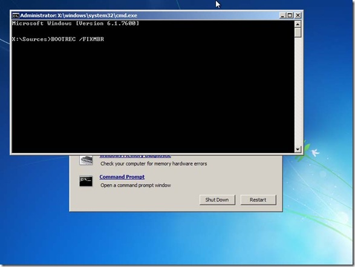Click the 'BOOTREC /FIXMBR' command text
The height and width of the screenshot is (267, 355).
click(77, 39)
